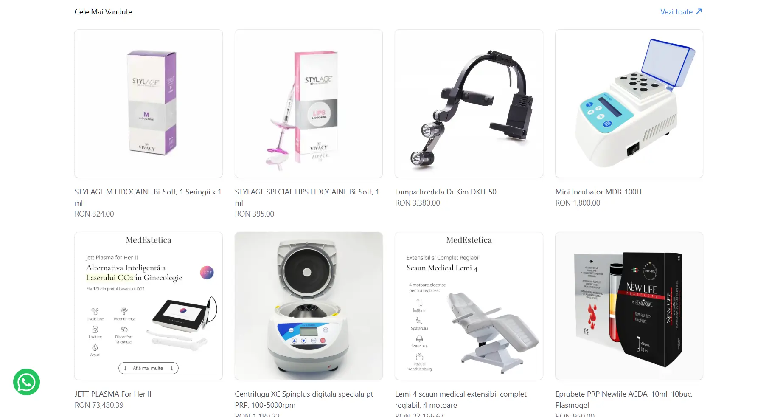Click Centrifuga XC Spinplus digitala title
This screenshot has height=417, width=769.
click(304, 400)
